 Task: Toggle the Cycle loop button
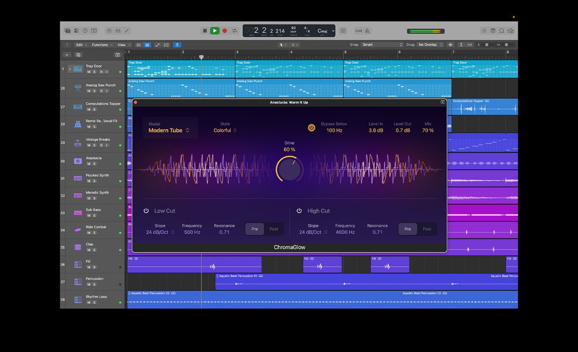234,31
